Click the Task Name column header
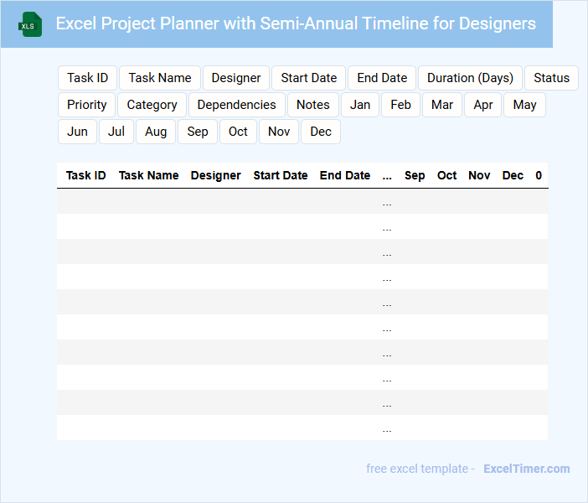The height and width of the screenshot is (503, 588). (x=148, y=175)
